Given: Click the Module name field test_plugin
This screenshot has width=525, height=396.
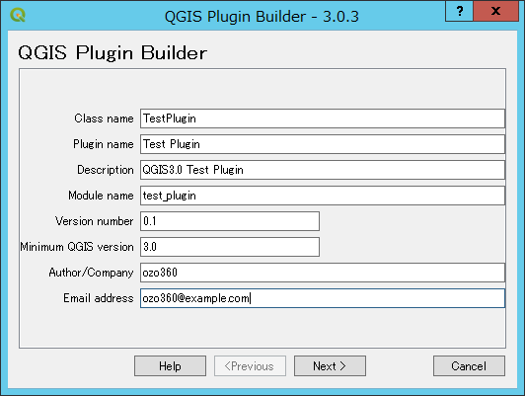Looking at the screenshot, I should coord(323,196).
